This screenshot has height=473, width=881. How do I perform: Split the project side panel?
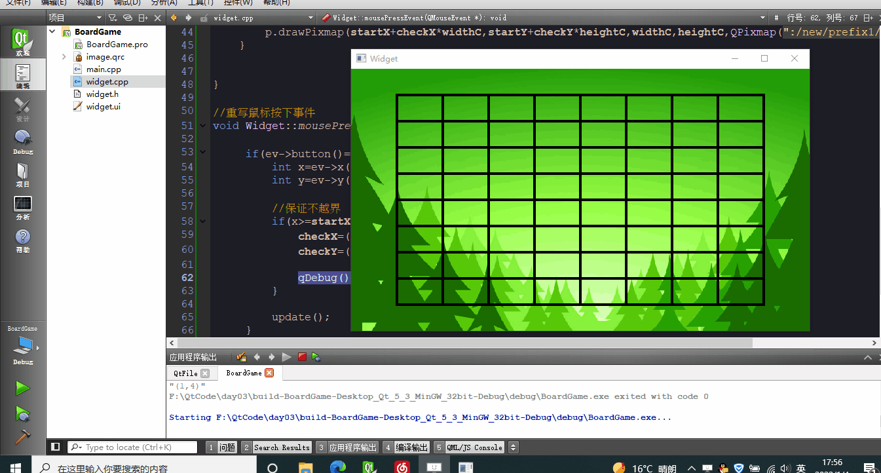pos(143,18)
